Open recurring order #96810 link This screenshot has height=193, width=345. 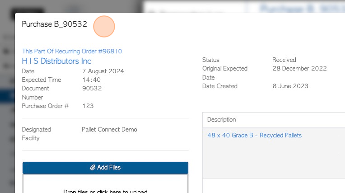(x=72, y=52)
